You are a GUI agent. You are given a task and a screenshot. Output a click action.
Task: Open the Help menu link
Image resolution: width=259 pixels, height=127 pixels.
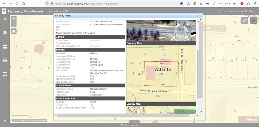251,11
